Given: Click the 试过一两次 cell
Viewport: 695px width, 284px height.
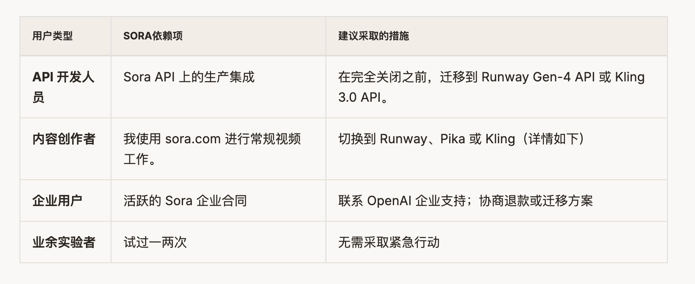Looking at the screenshot, I should [155, 242].
